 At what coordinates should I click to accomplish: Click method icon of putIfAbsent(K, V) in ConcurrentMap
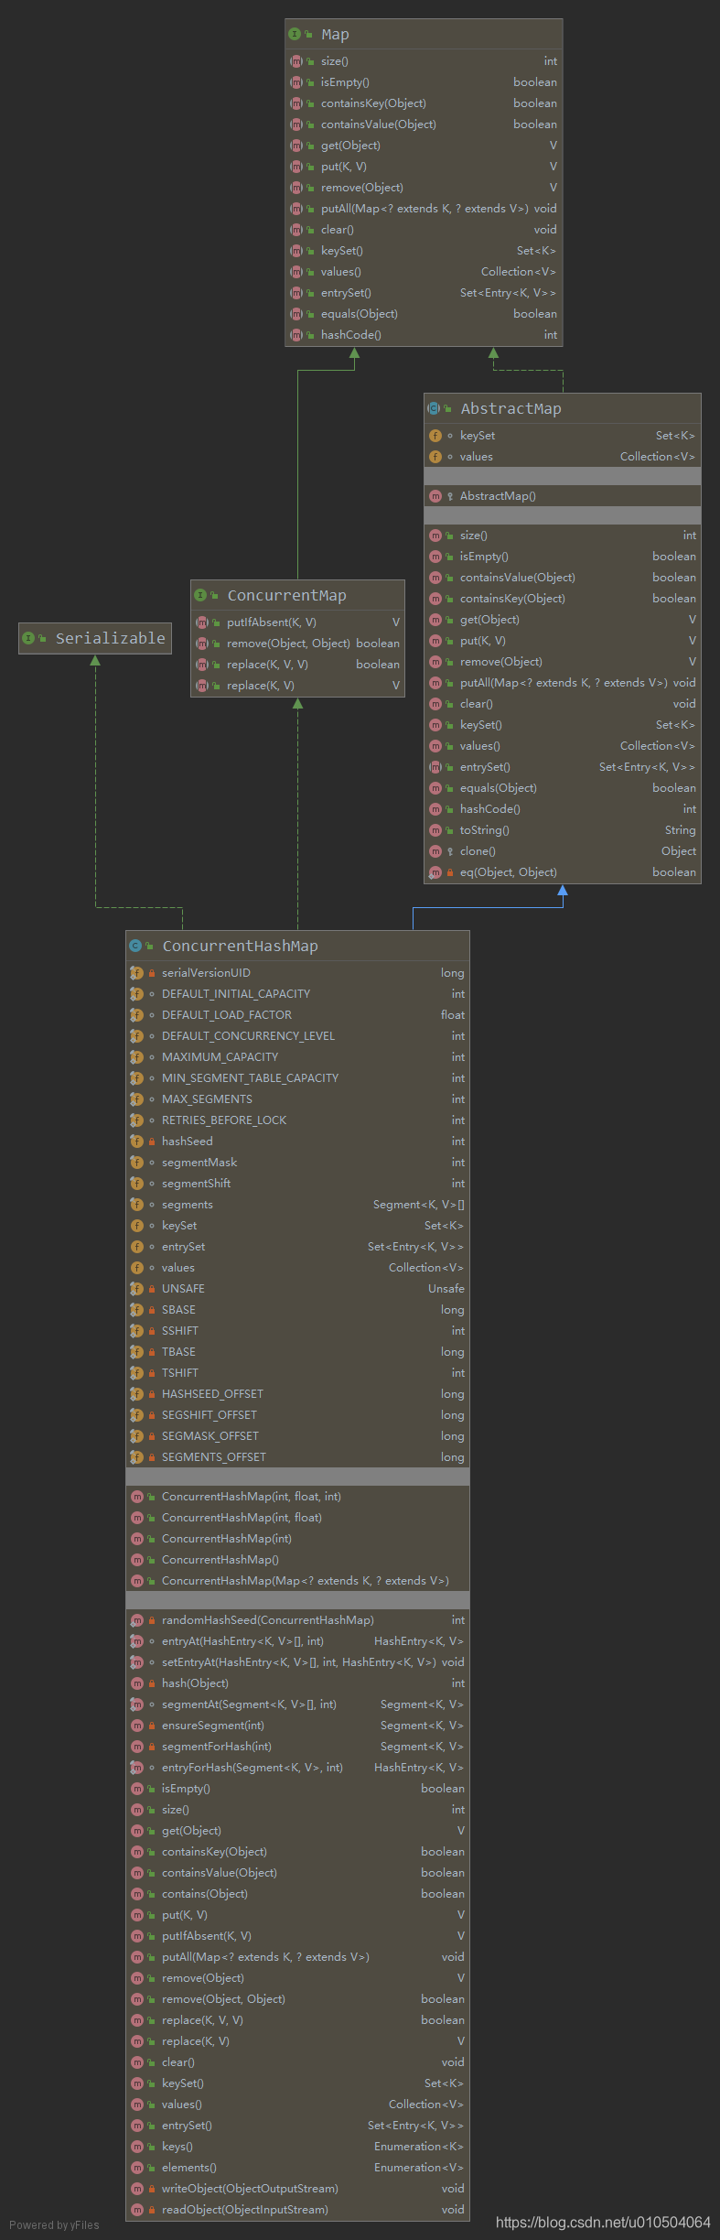202,622
